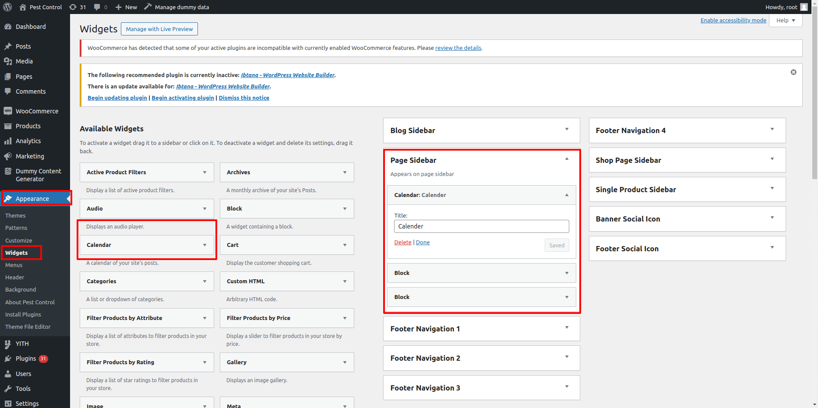Collapse the Calendar: Calender widget
Viewport: 818px width, 408px height.
click(567, 195)
